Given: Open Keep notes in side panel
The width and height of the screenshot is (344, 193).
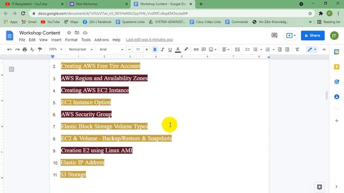Looking at the screenshot, I should tap(336, 66).
